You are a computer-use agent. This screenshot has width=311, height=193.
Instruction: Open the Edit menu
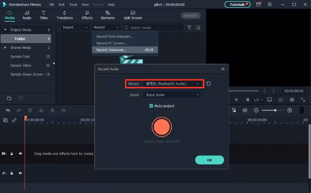pyautogui.click(x=61, y=4)
